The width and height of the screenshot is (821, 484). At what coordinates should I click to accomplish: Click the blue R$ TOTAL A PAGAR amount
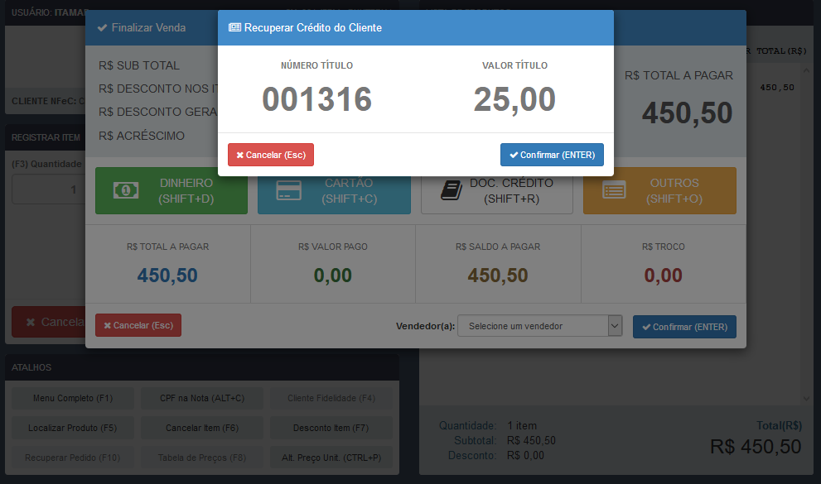[x=167, y=276]
